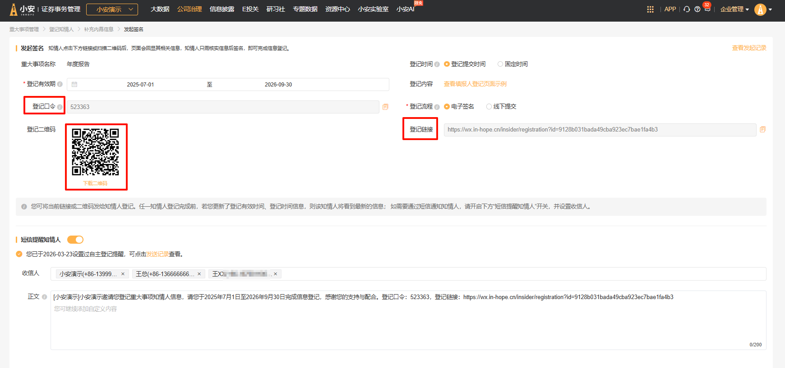Click the 登记链接 URL field
The width and height of the screenshot is (785, 368).
pos(600,130)
